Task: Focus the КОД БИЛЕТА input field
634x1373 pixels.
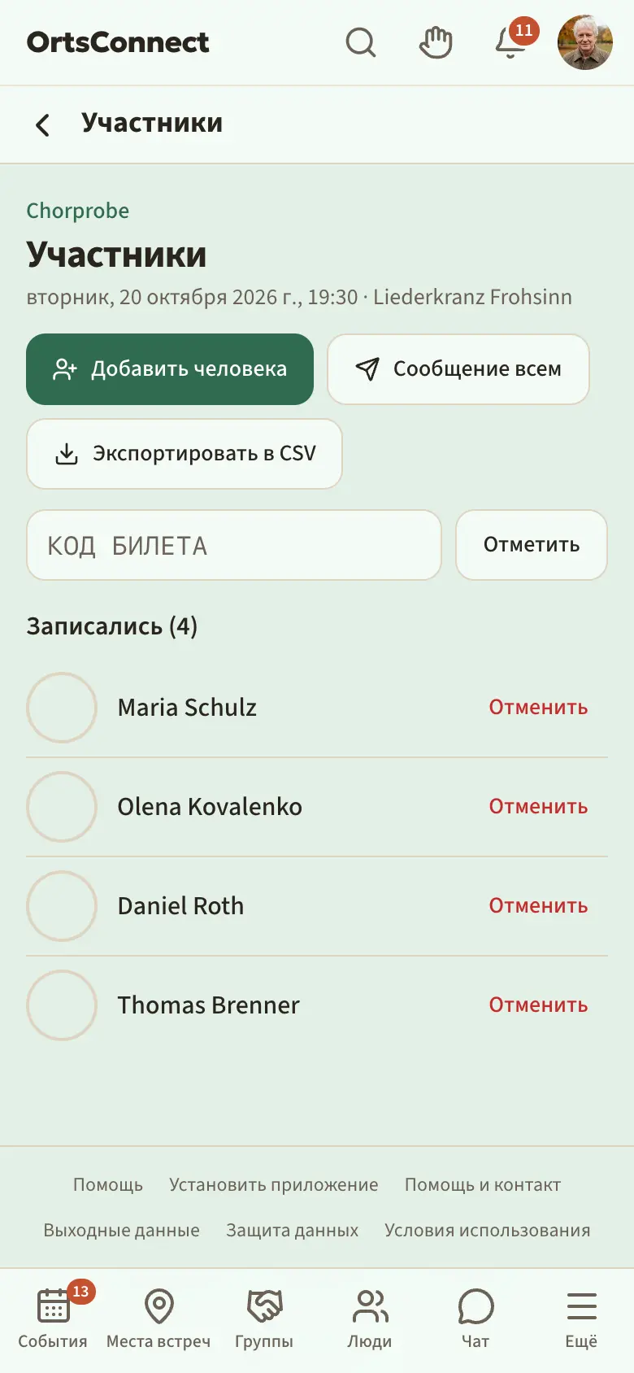Action: 234,545
